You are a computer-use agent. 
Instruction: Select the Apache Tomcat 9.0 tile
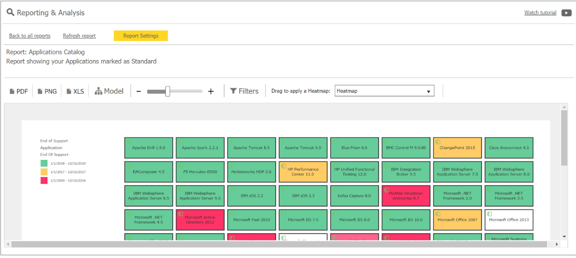(303, 147)
